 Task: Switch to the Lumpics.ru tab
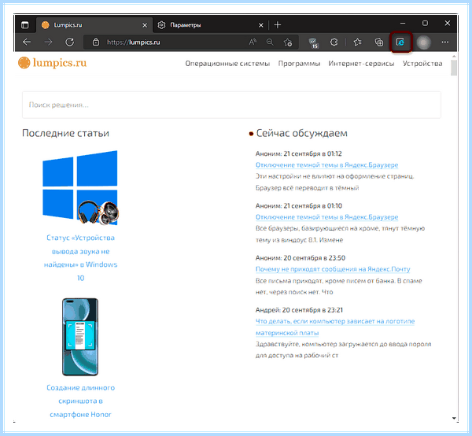pyautogui.click(x=94, y=25)
